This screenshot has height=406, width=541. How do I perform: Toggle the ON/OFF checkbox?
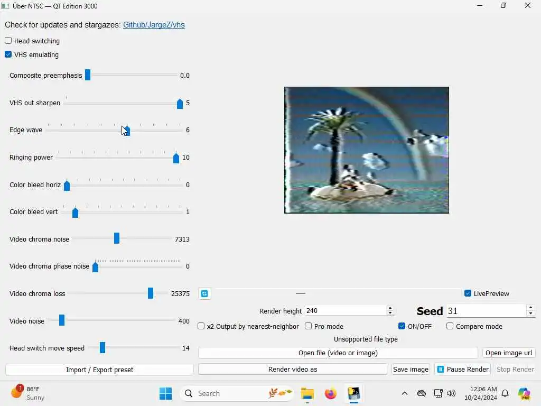[x=402, y=326]
